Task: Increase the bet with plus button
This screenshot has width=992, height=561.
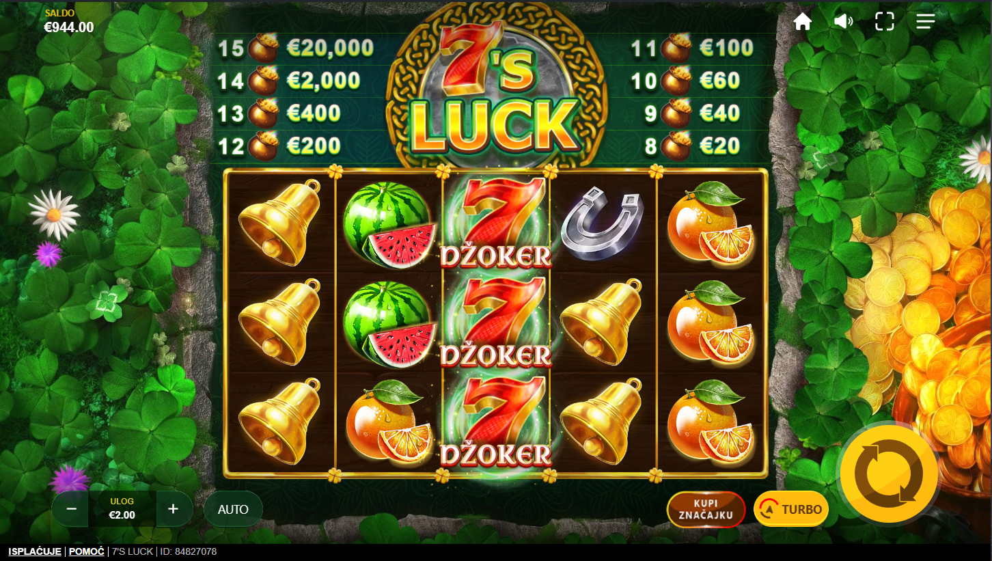Action: (174, 509)
